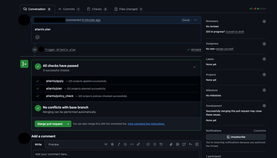The height and width of the screenshot is (158, 277).
Task: Open the Reviewers gear settings
Action: click(x=264, y=21)
